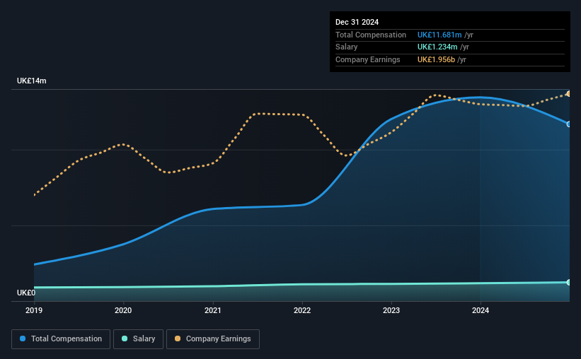This screenshot has height=359, width=581.
Task: Toggle the Salary legend button
Action: click(x=138, y=339)
